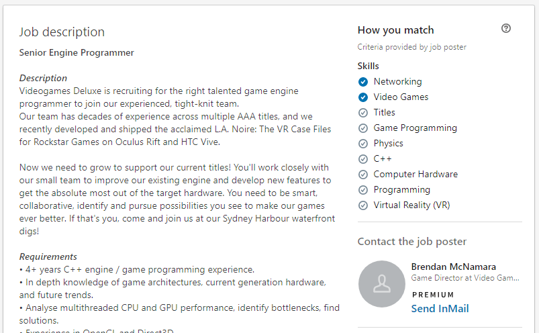The width and height of the screenshot is (539, 333).
Task: Click the Job description heading
Action: [62, 32]
